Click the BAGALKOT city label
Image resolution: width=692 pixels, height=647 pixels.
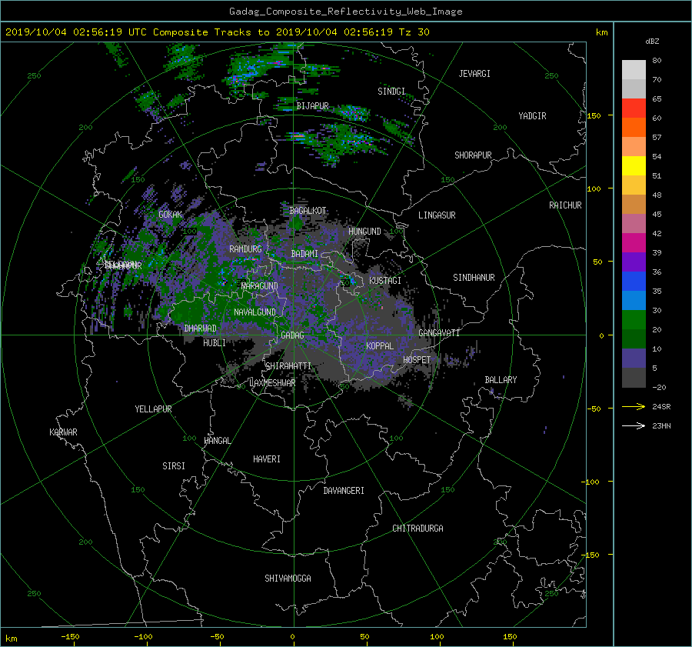click(308, 211)
